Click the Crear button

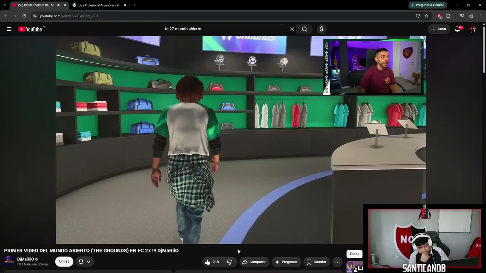click(x=439, y=29)
